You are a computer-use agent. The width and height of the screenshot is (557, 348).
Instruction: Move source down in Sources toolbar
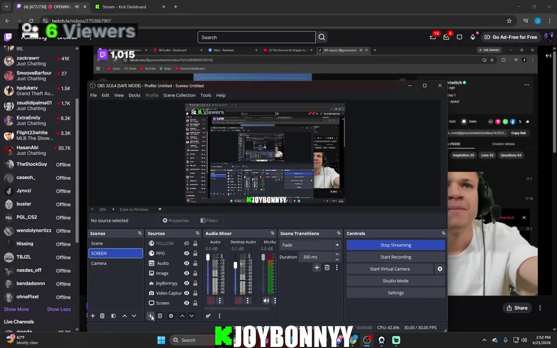click(192, 316)
